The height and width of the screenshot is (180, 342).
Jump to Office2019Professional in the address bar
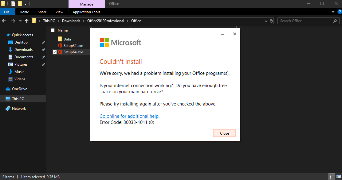tap(106, 21)
